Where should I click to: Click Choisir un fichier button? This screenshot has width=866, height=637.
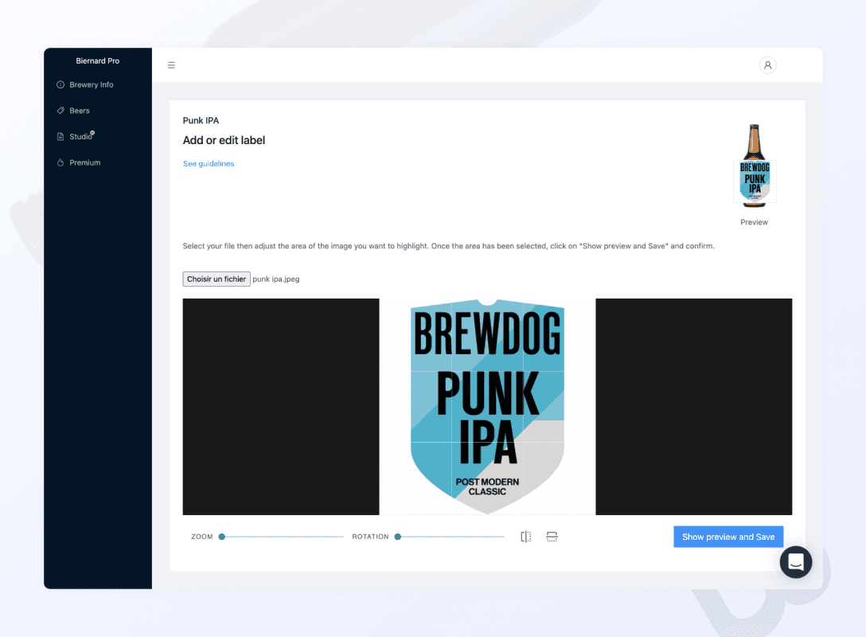tap(216, 279)
